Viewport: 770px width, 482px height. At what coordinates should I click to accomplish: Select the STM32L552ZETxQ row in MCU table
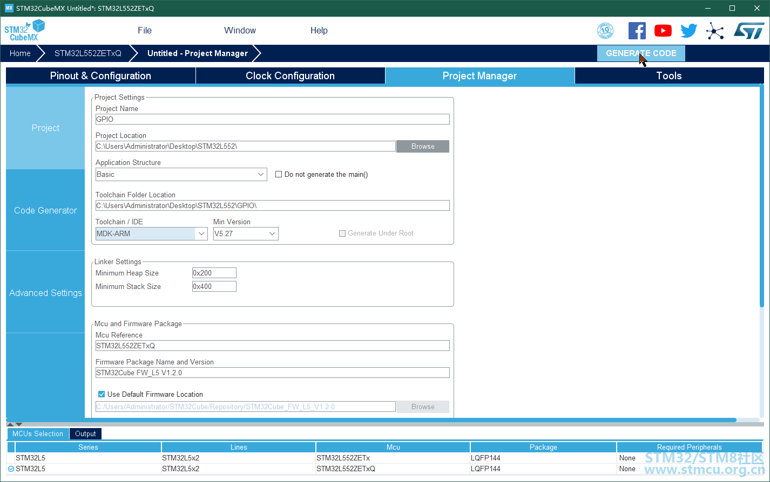(384, 469)
